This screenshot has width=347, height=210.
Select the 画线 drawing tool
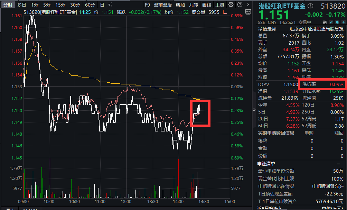coord(206,5)
